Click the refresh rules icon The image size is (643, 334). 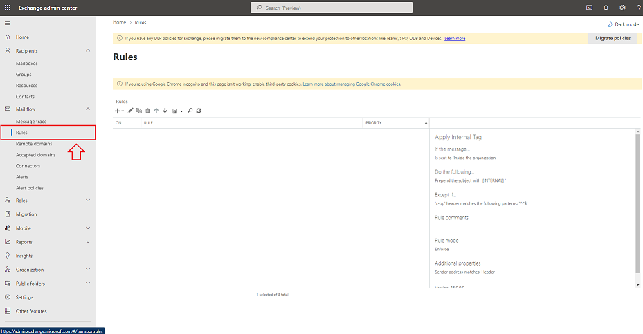point(199,111)
